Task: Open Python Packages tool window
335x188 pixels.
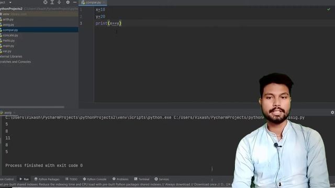Action: pyautogui.click(x=47, y=179)
